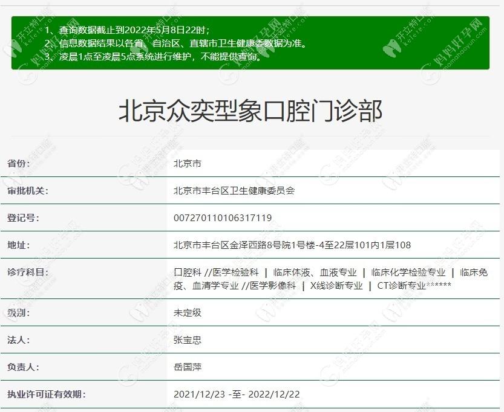This screenshot has width=504, height=412.
Task: Select the 诊疗科目 row label
Action: pyautogui.click(x=27, y=272)
